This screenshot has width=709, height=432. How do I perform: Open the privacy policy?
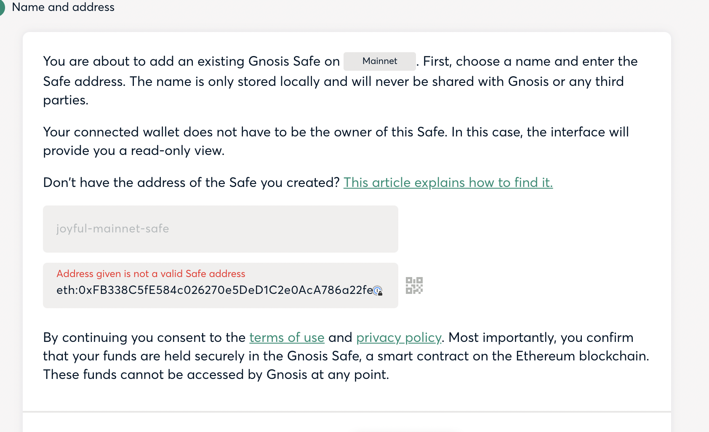click(398, 338)
